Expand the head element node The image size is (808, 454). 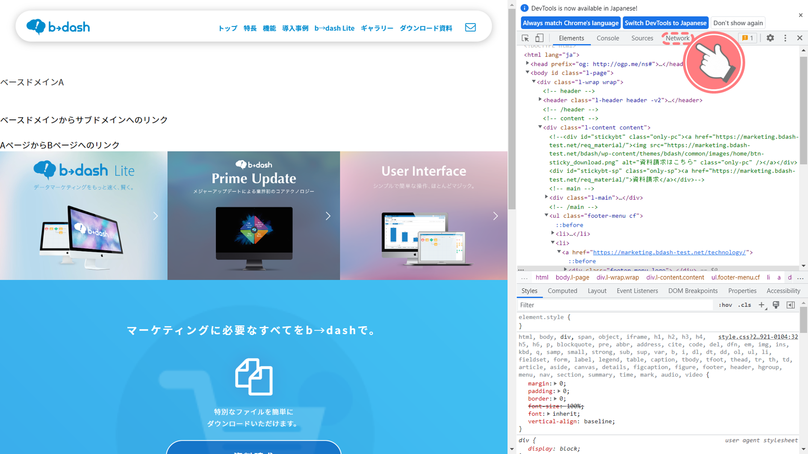tap(528, 64)
